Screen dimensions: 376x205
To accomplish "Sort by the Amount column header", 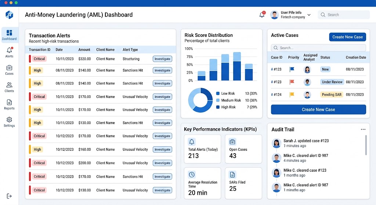I will pyautogui.click(x=84, y=50).
